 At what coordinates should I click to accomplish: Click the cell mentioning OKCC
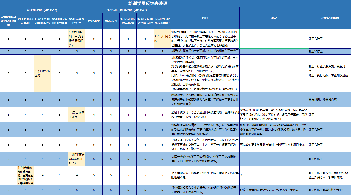pyautogui.click(x=77, y=159)
